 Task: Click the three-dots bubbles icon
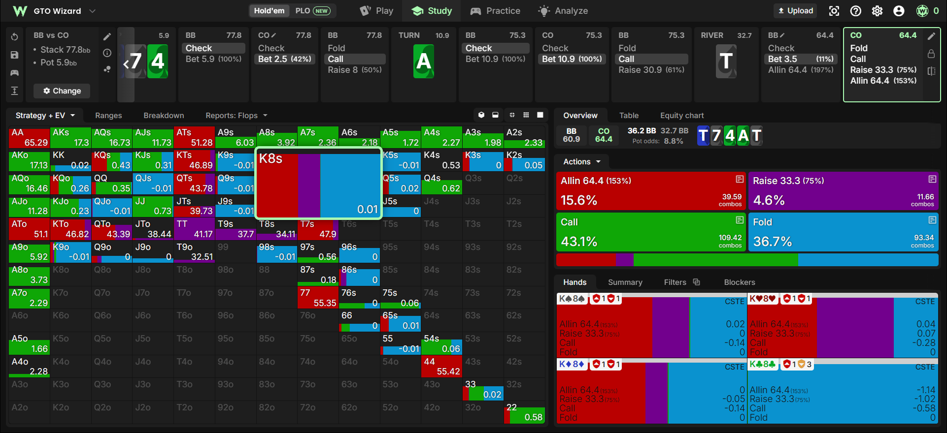107,69
